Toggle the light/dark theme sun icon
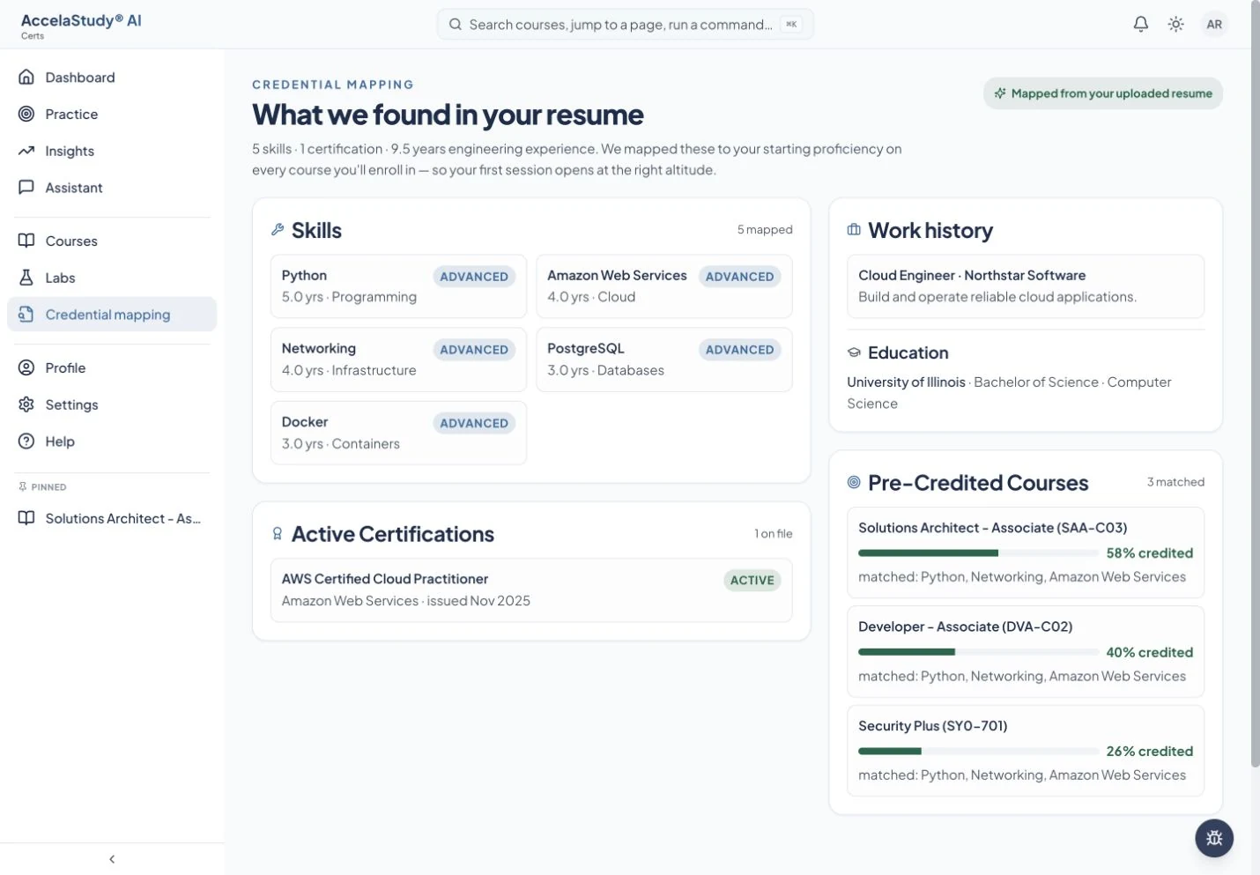Image resolution: width=1260 pixels, height=875 pixels. click(1175, 24)
